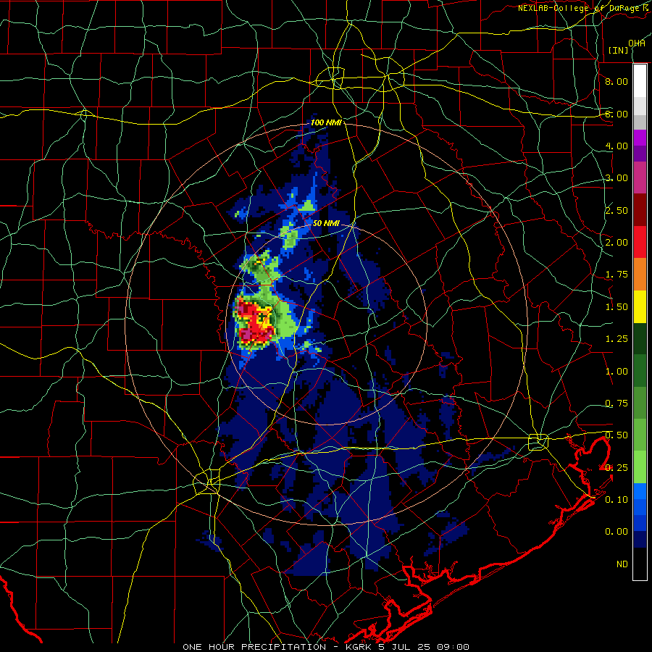Viewport: 652px width, 652px height.
Task: Click the '1.75' legend value
Action: tap(617, 275)
